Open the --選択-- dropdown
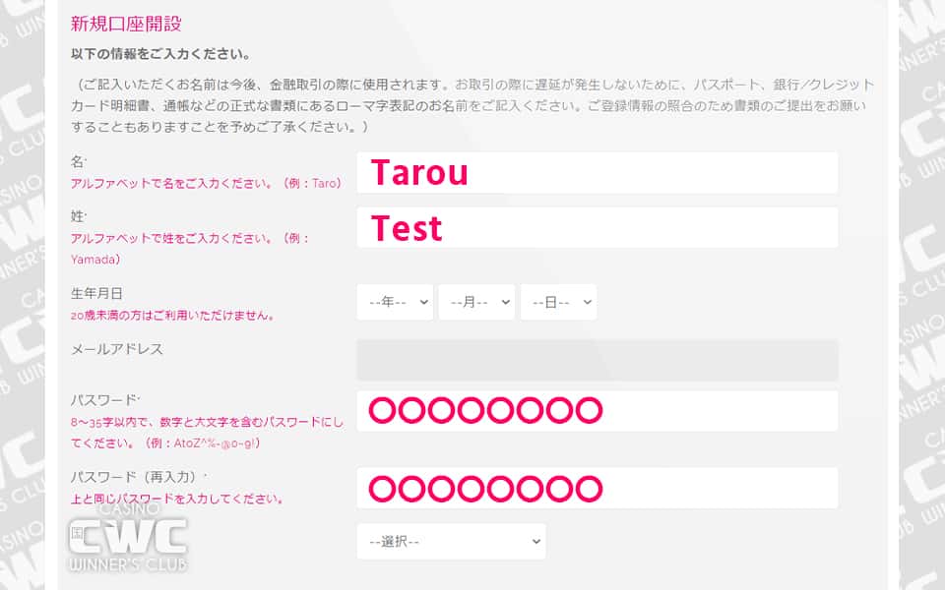The height and width of the screenshot is (590, 945). point(452,541)
